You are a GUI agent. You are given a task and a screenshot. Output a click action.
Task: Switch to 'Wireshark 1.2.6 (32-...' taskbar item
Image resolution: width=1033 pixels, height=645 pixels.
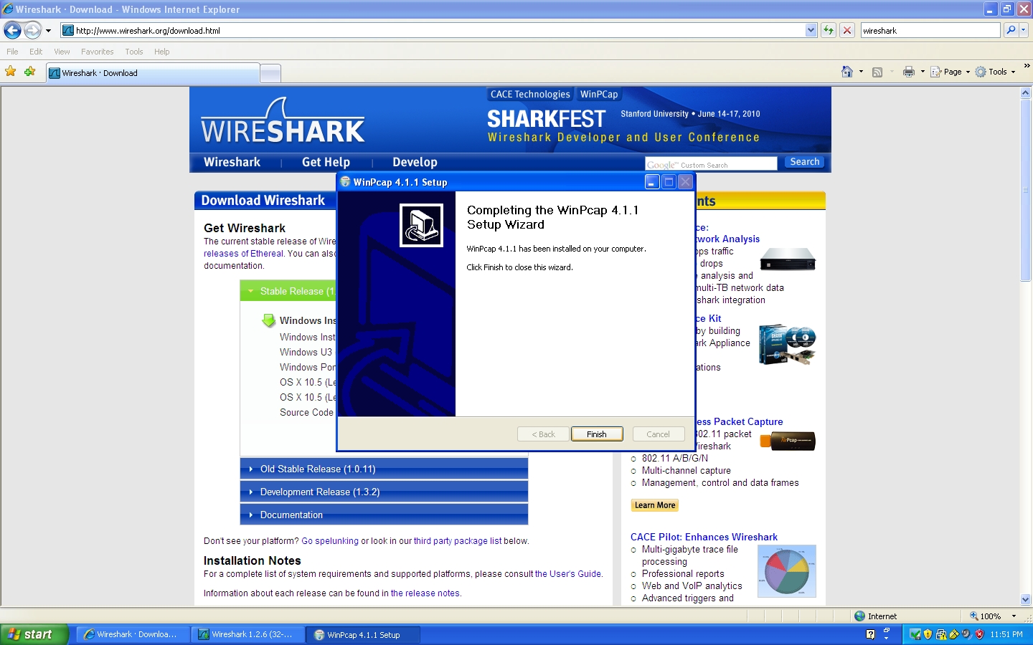click(247, 634)
